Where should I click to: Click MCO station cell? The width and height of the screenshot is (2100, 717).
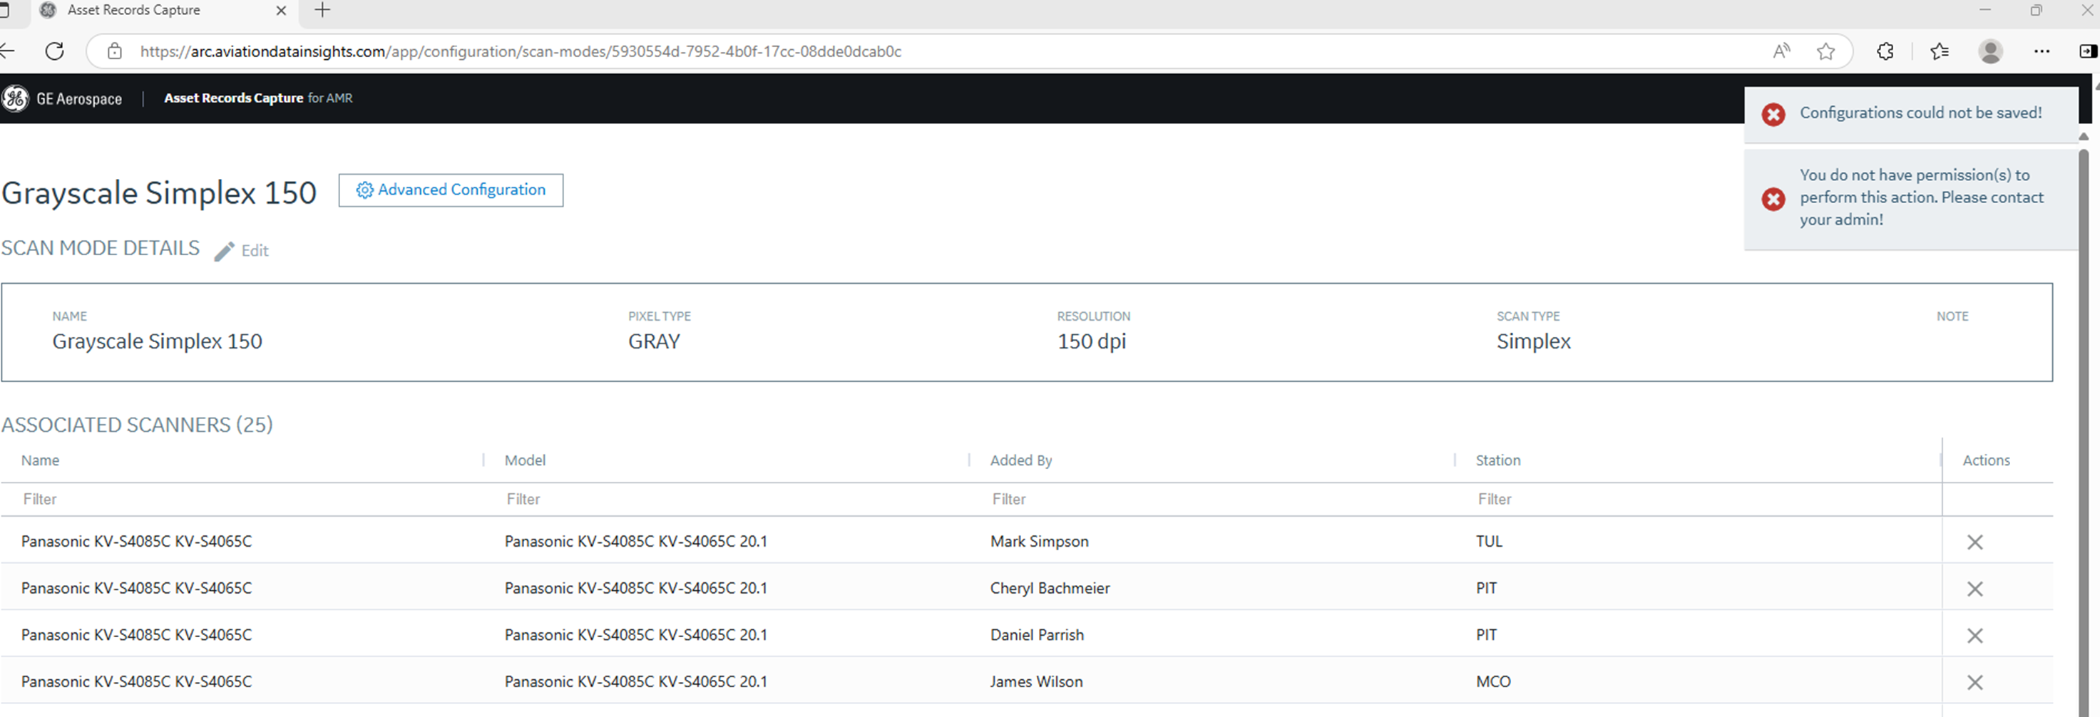point(1492,682)
